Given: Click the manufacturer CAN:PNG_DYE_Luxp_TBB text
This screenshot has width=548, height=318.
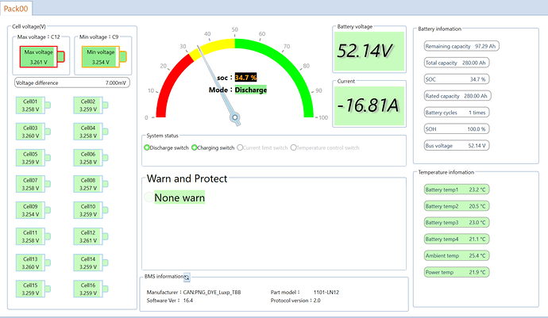Looking at the screenshot, I should click(212, 292).
